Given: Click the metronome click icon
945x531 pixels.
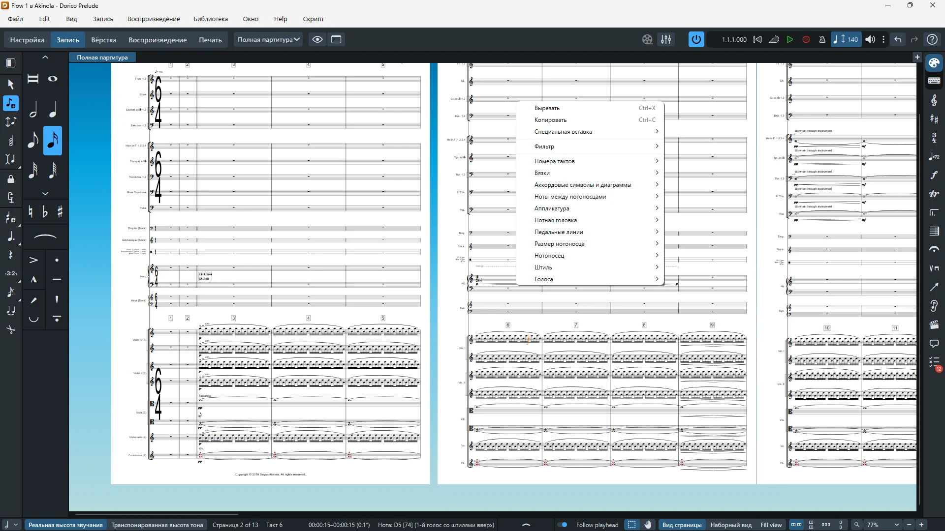Looking at the screenshot, I should pyautogui.click(x=822, y=39).
